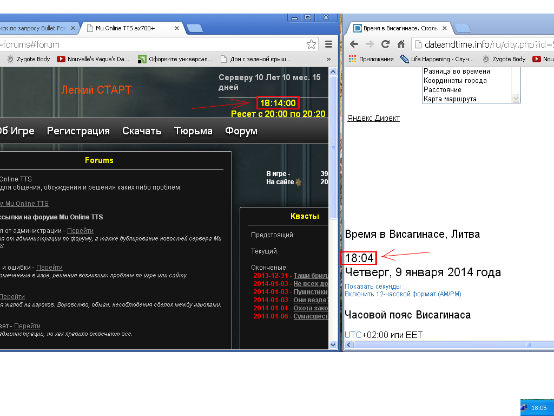Open Nouvelle's Vague's bookmark in left browser
Image resolution: width=554 pixels, height=416 pixels.
(x=93, y=59)
